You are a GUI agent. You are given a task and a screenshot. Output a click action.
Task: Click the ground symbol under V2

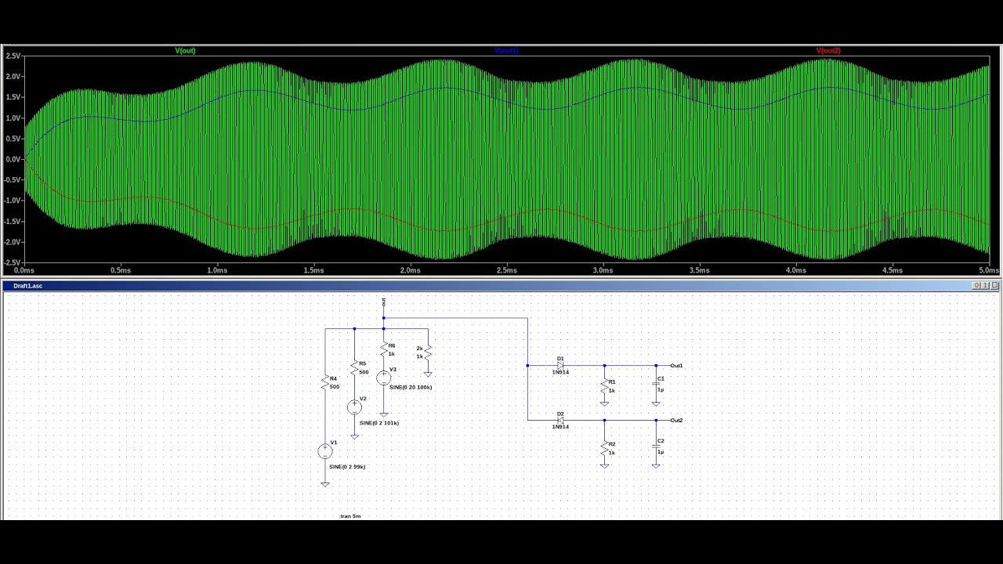tap(354, 436)
